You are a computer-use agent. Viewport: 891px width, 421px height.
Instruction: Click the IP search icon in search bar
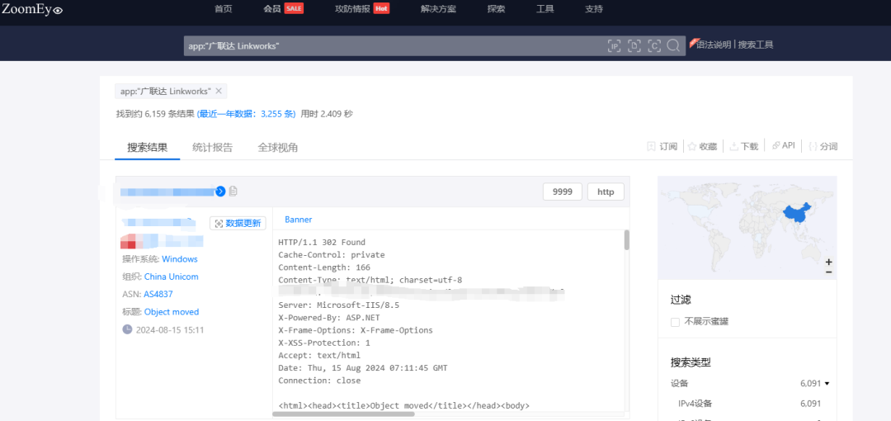615,46
